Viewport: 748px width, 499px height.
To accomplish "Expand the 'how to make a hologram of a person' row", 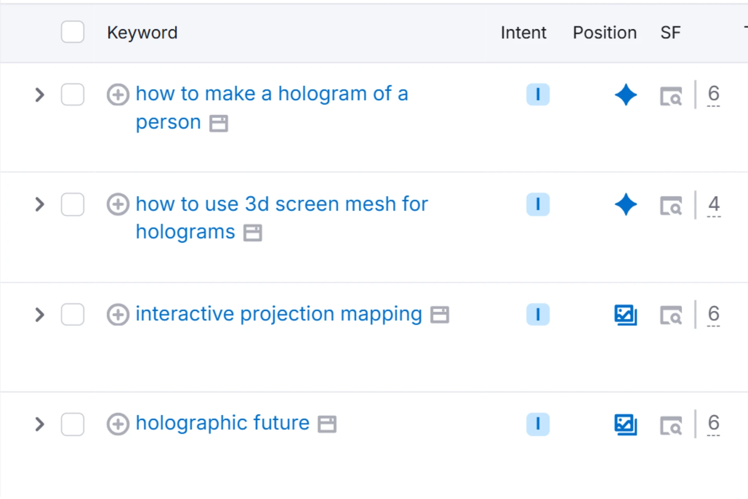I will tap(39, 95).
